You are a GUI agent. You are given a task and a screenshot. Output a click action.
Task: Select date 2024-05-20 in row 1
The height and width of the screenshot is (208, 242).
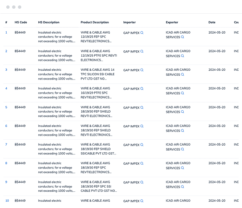click(217, 32)
